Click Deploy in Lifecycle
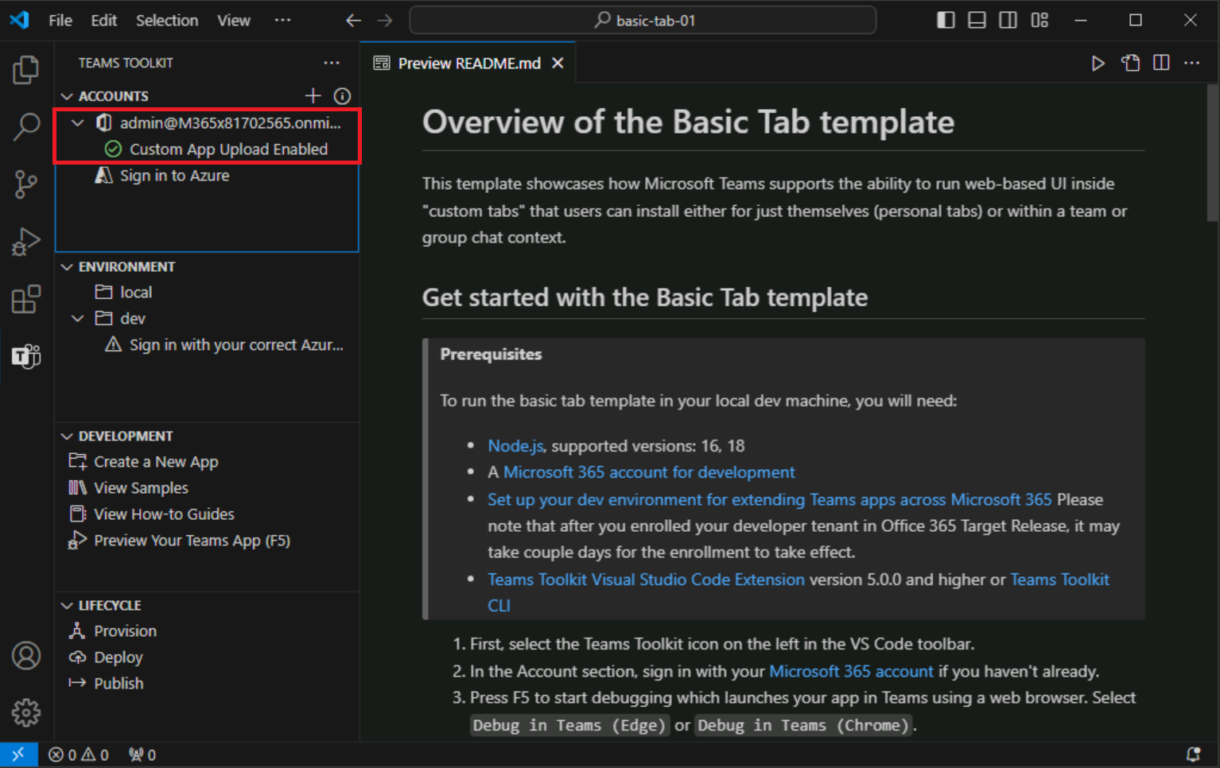 (119, 657)
